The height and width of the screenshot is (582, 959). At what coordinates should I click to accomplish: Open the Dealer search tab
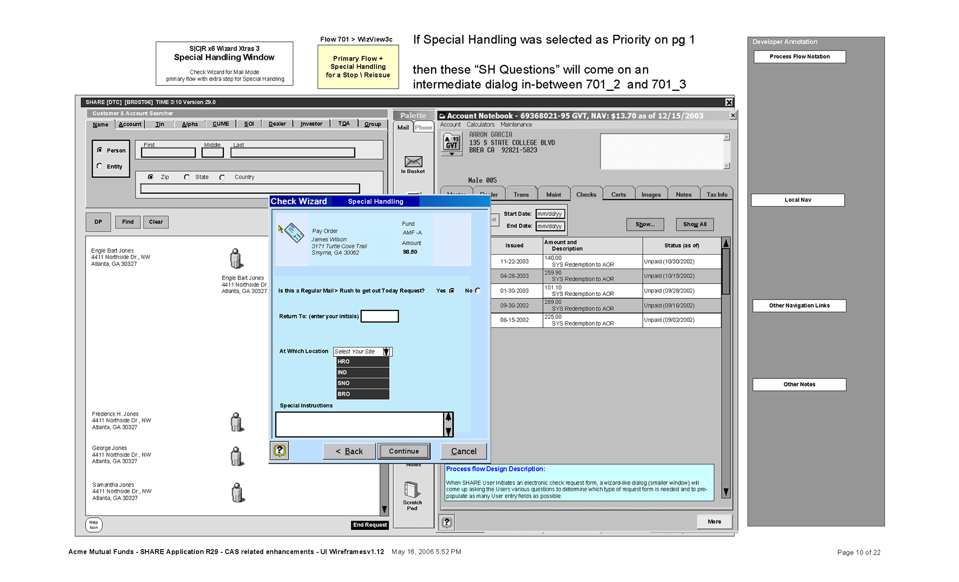(277, 124)
